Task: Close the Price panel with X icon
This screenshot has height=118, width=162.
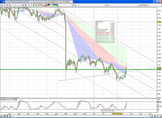Action: pyautogui.click(x=9, y=8)
